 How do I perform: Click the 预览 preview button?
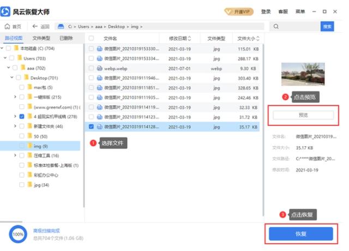click(303, 115)
